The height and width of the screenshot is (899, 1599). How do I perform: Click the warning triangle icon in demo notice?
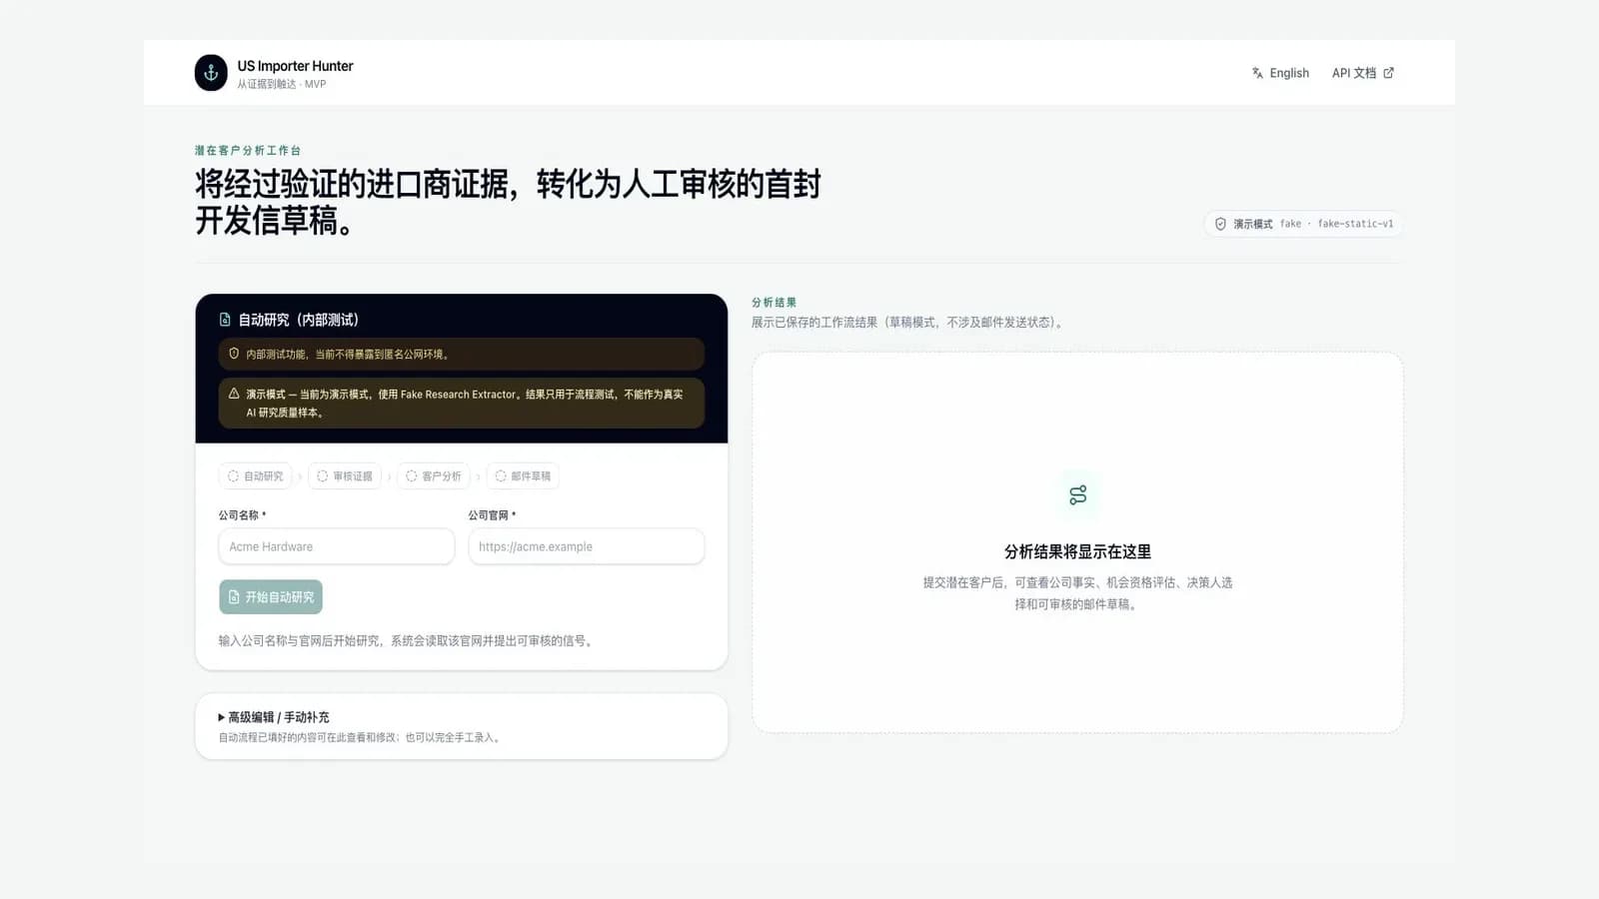[x=234, y=394]
